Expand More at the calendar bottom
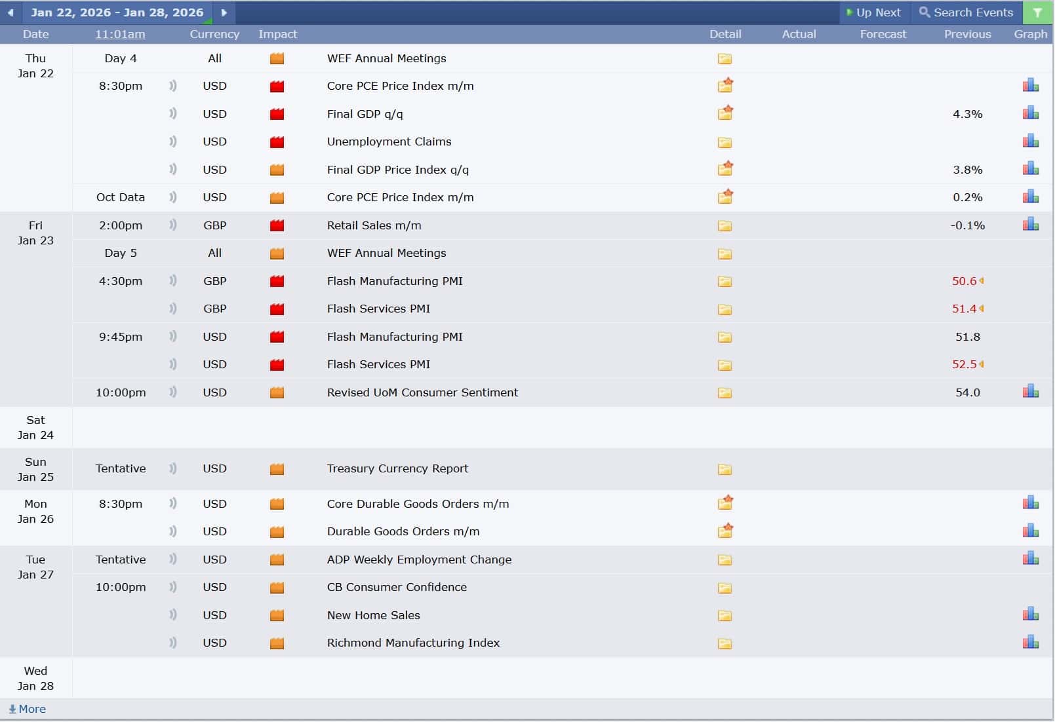The width and height of the screenshot is (1055, 722). point(28,709)
